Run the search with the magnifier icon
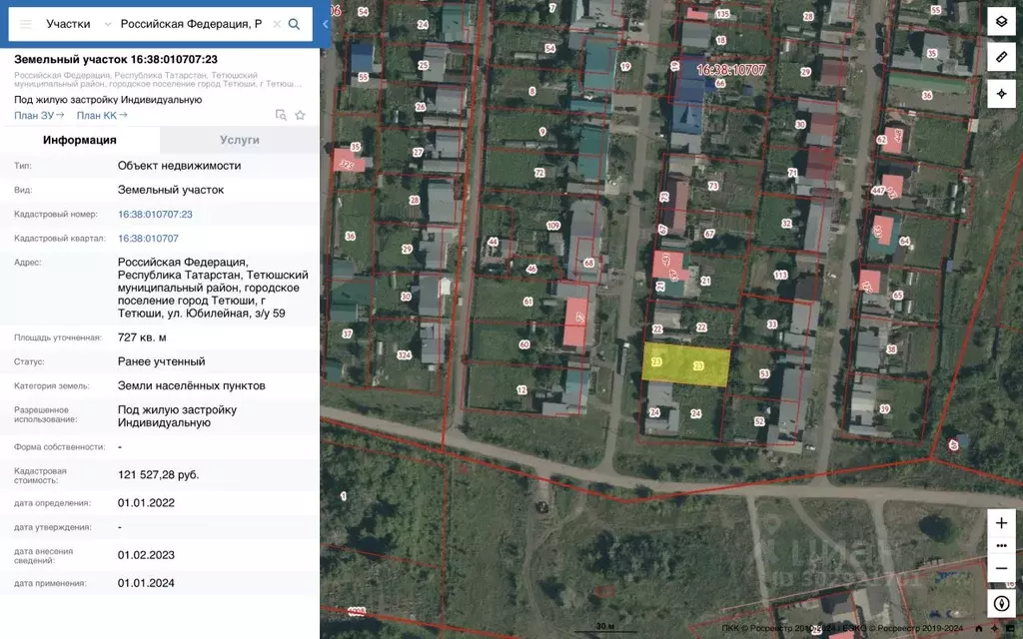1023x639 pixels. [294, 22]
